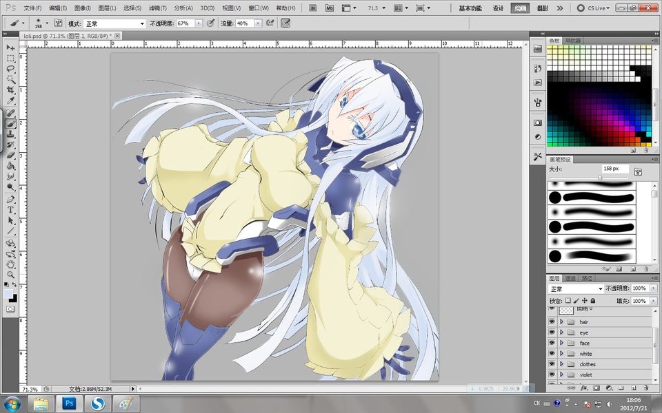Toggle tablet pressure for size
Screen dimensions: 662x413
(x=285, y=23)
